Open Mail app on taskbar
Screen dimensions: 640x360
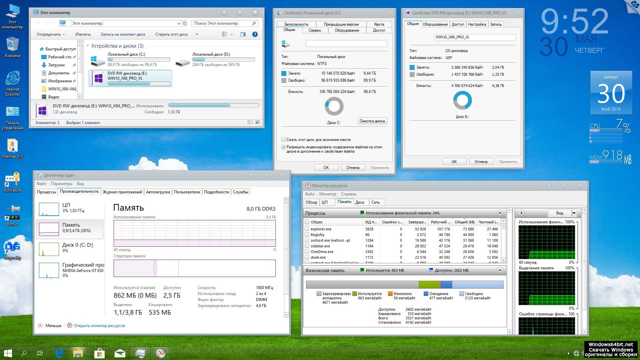120,353
